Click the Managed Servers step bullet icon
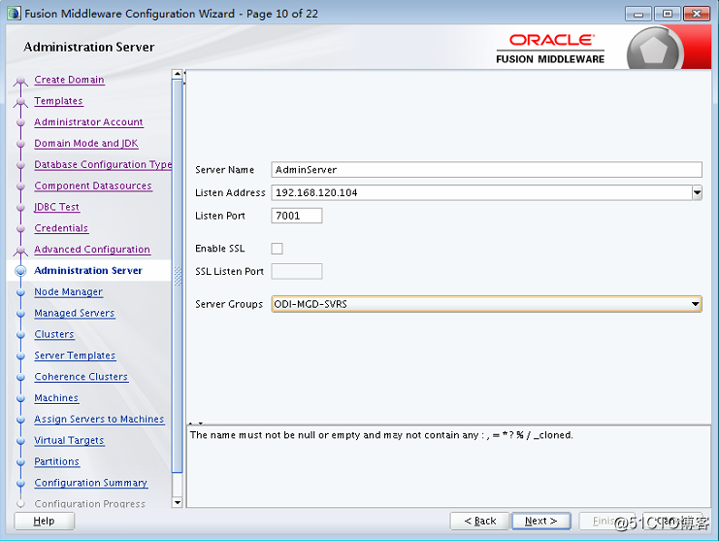This screenshot has width=719, height=541. [20, 314]
